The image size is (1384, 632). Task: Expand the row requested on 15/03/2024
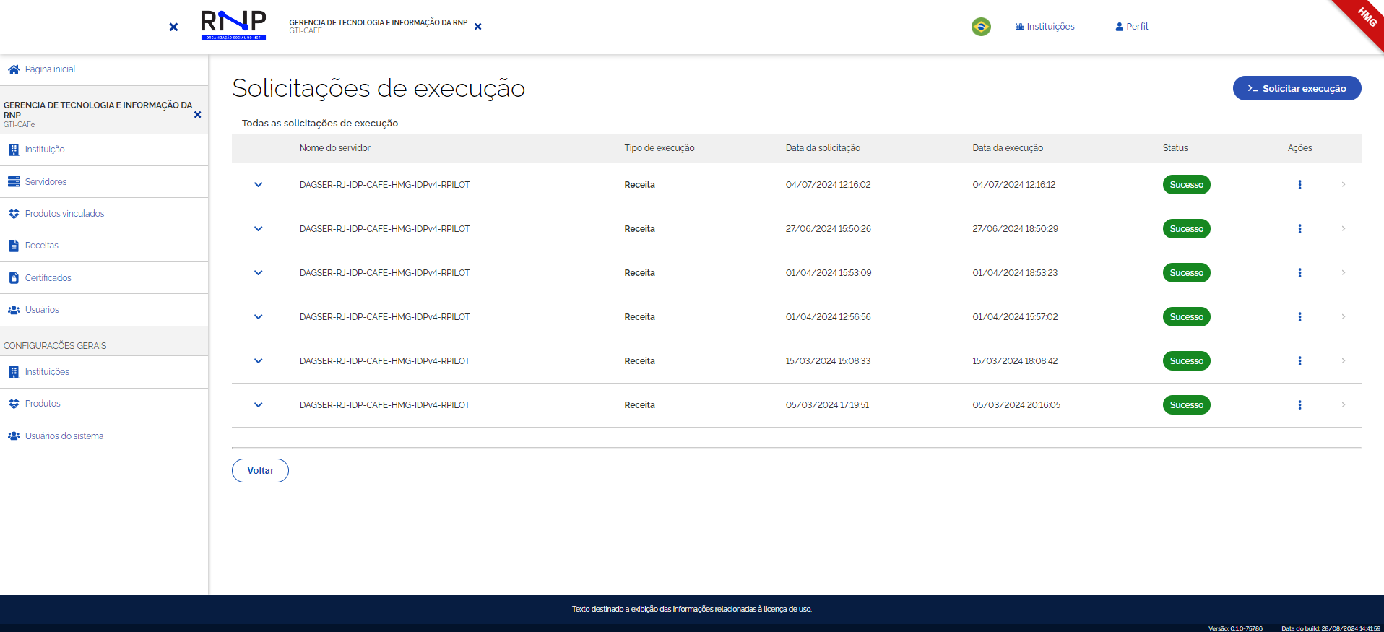point(258,361)
